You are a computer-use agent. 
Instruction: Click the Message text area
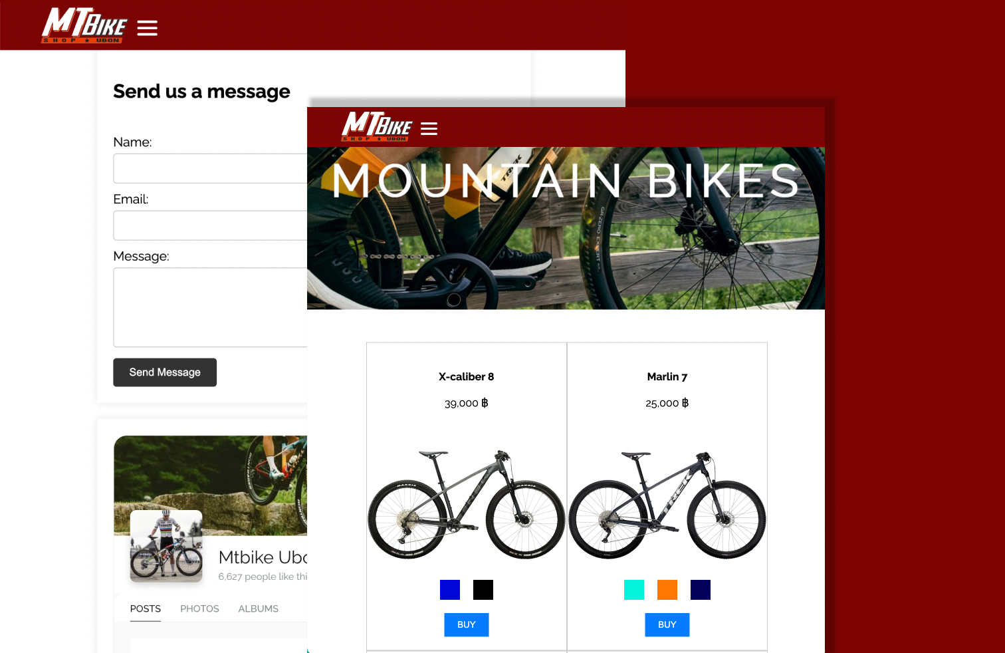click(210, 307)
